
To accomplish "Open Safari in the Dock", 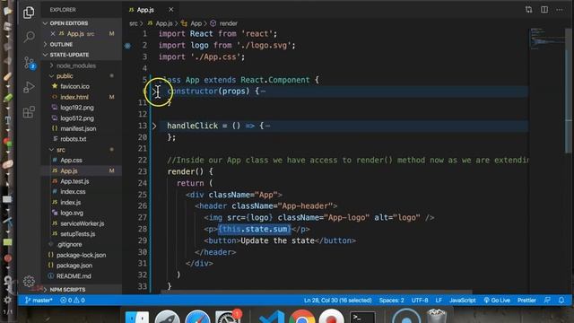I will (x=197, y=318).
